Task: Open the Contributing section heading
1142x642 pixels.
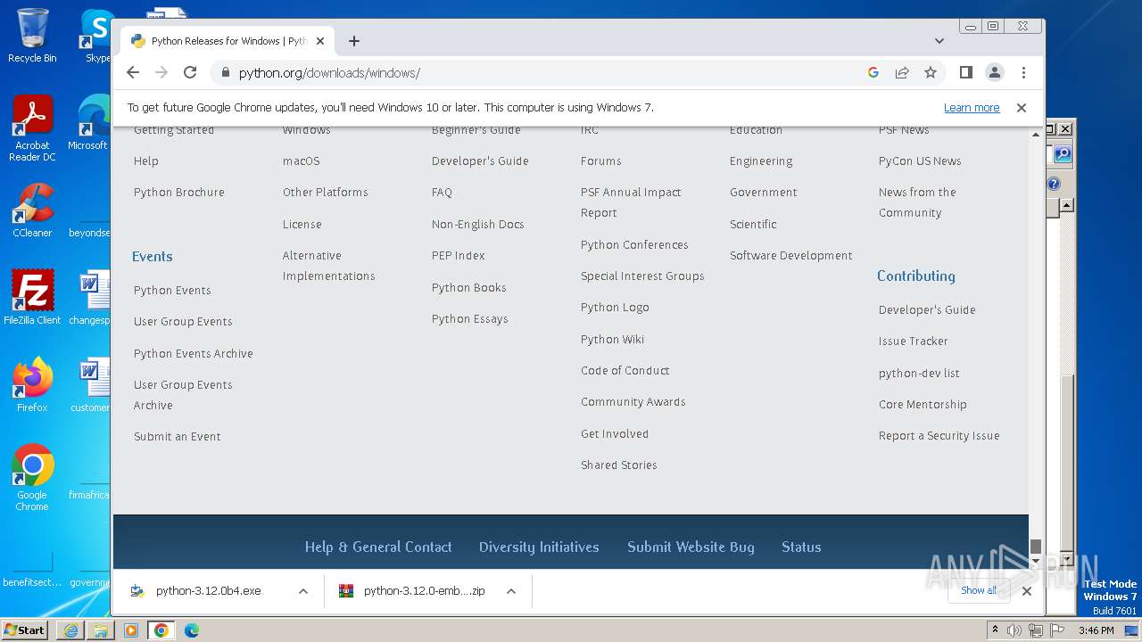Action: pyautogui.click(x=916, y=276)
